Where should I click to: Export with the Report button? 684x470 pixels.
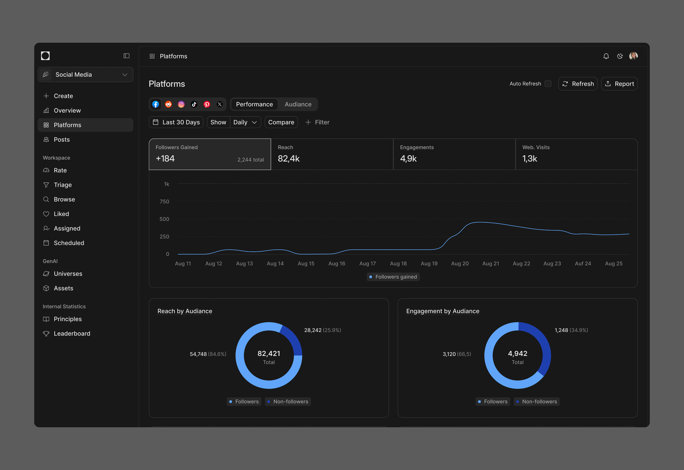point(619,84)
